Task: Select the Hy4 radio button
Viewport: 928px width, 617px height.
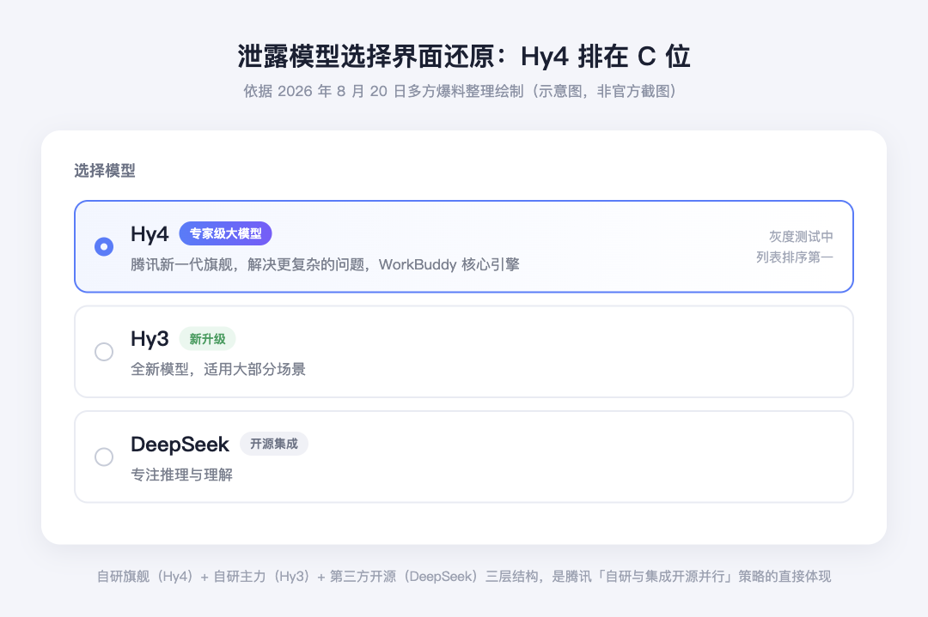Action: click(x=104, y=246)
